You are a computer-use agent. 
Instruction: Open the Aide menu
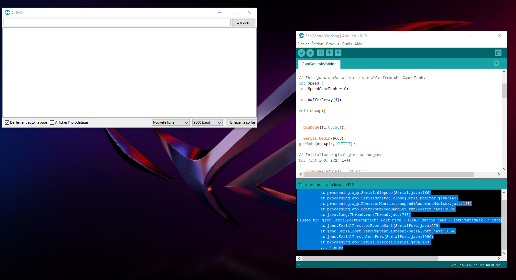click(x=358, y=44)
